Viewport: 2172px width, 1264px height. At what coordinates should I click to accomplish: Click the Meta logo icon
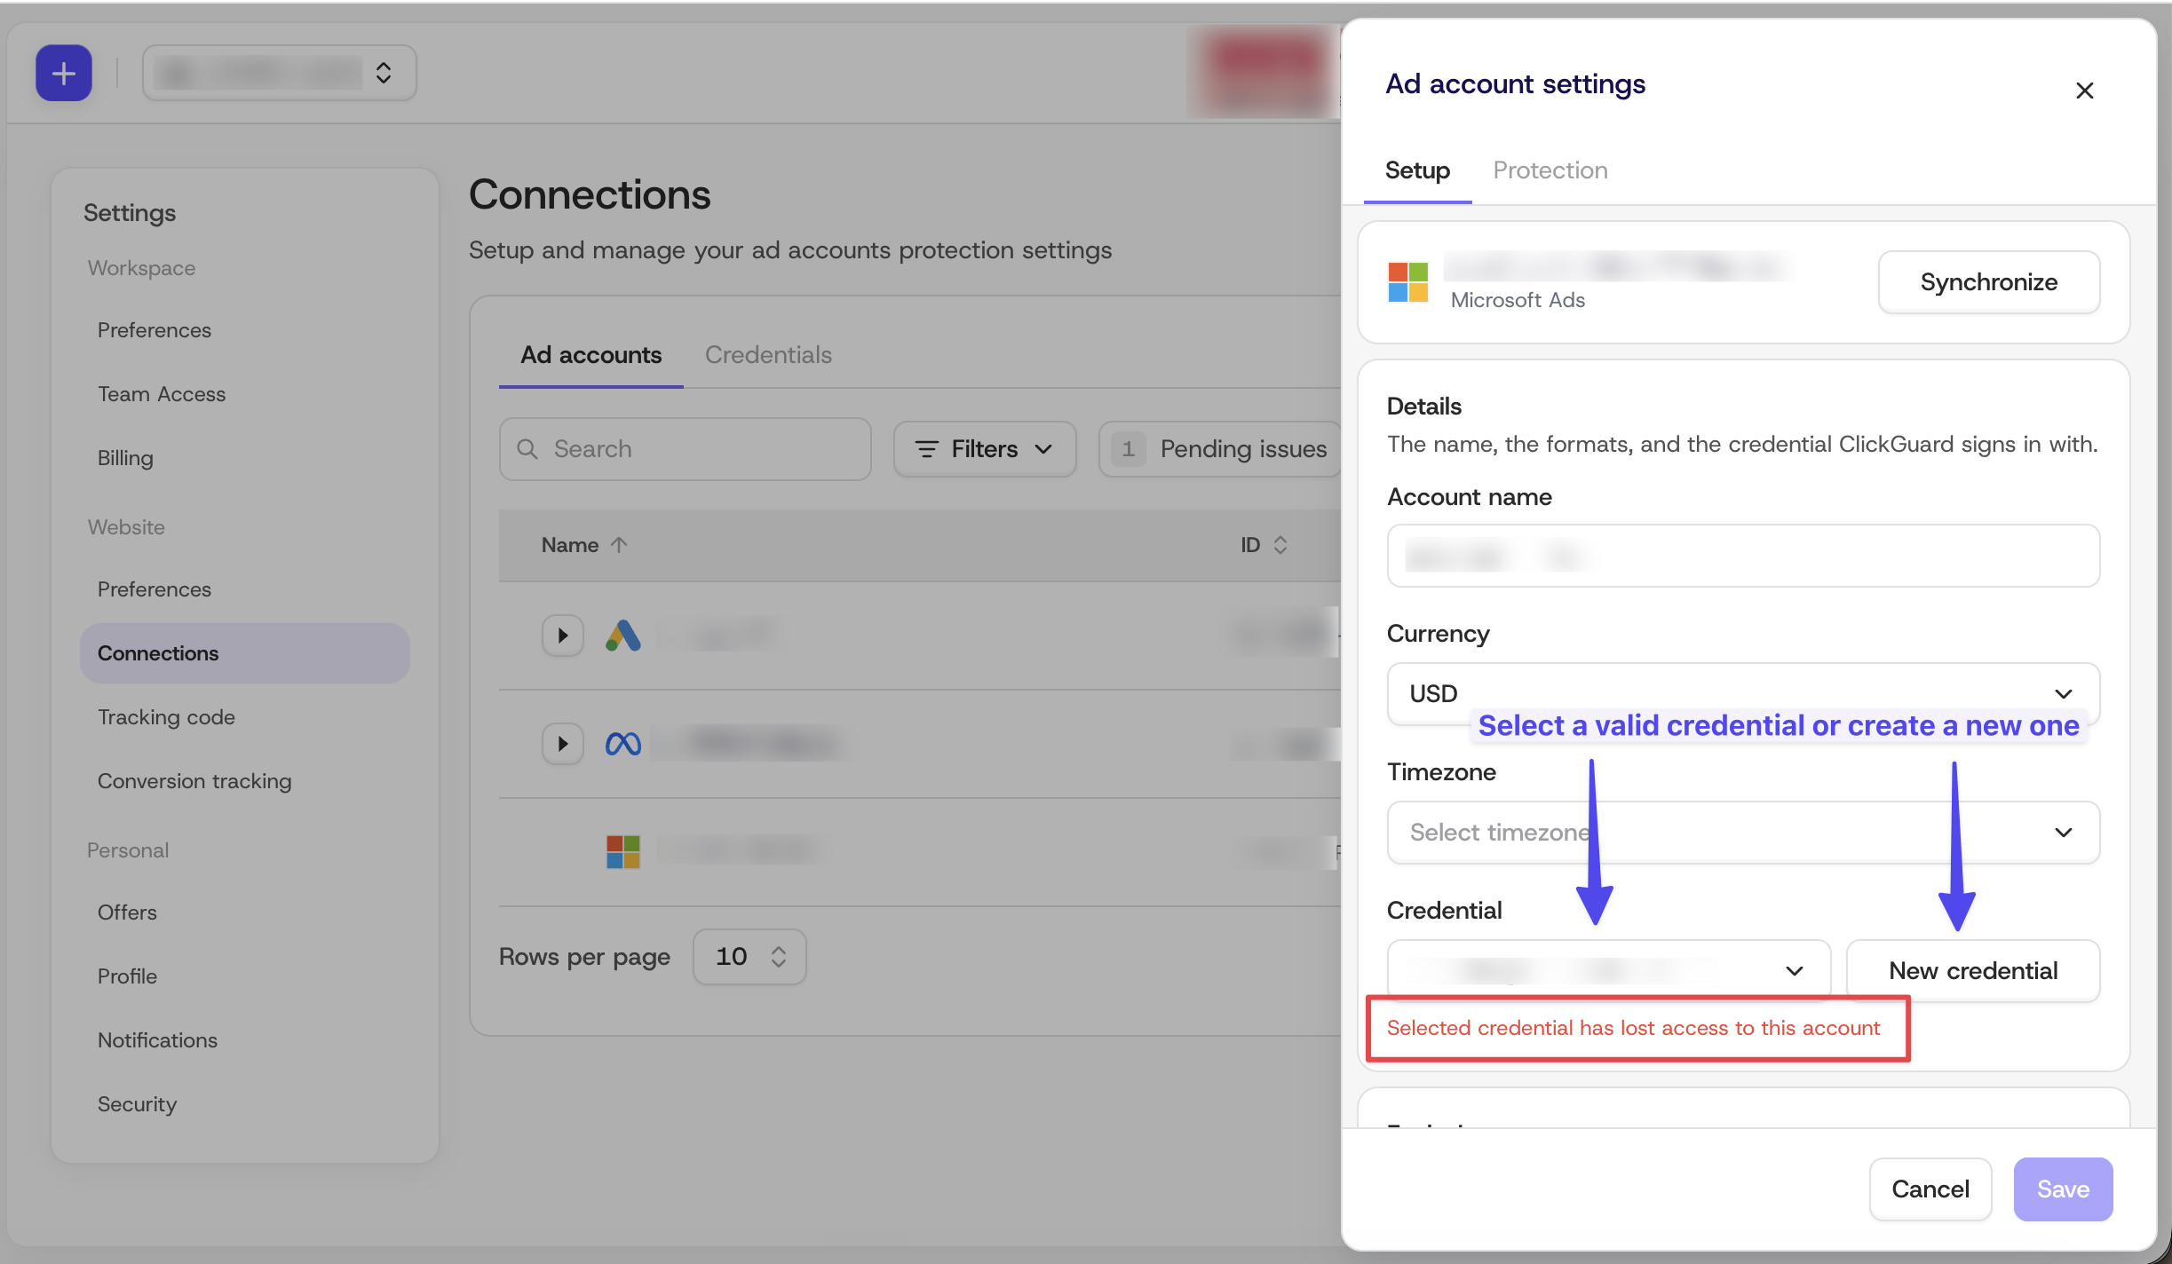(622, 744)
